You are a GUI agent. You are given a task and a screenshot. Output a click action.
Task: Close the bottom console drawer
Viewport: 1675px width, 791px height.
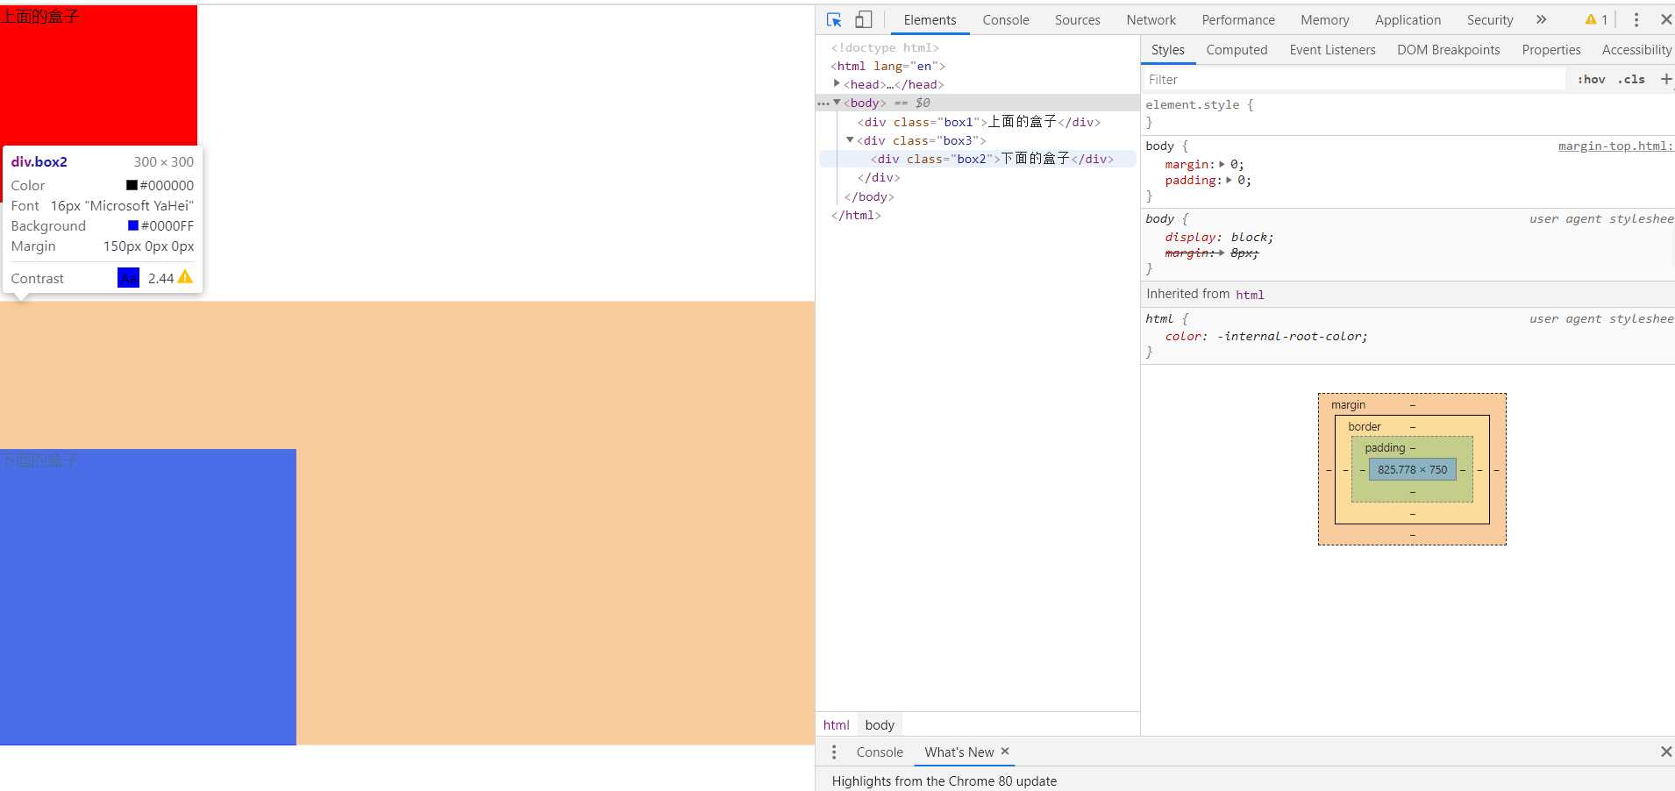(1665, 752)
